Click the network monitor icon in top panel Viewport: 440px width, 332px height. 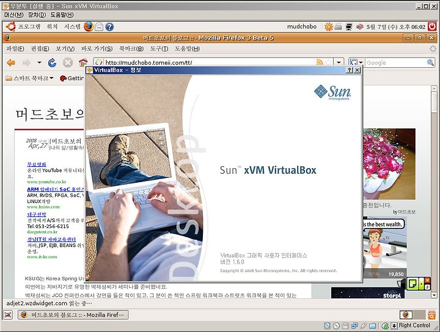coord(349,27)
